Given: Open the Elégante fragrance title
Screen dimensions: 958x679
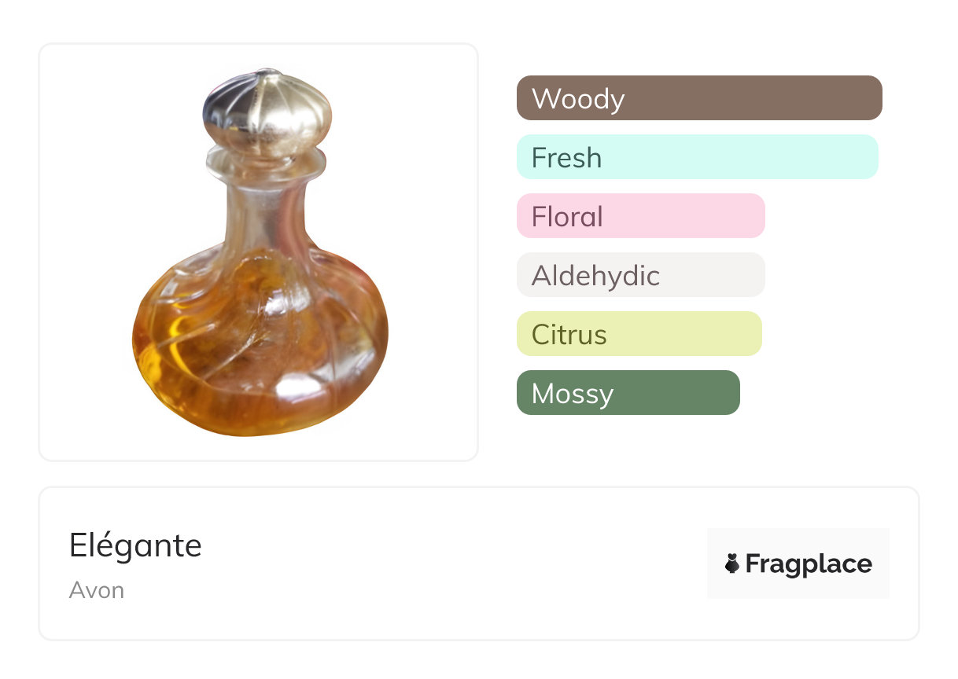Looking at the screenshot, I should point(135,545).
